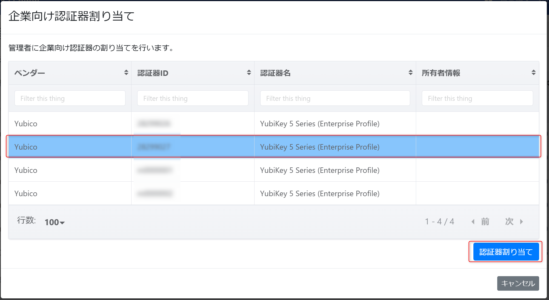The width and height of the screenshot is (549, 300).
Task: Click the 認証器割り当て button
Action: click(506, 252)
